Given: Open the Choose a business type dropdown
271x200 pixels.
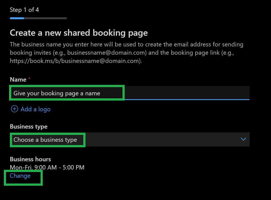Looking at the screenshot, I should click(130, 140).
